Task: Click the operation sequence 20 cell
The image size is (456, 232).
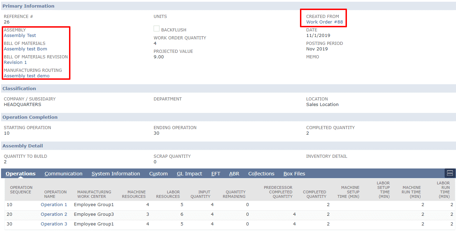Action: (x=9, y=214)
